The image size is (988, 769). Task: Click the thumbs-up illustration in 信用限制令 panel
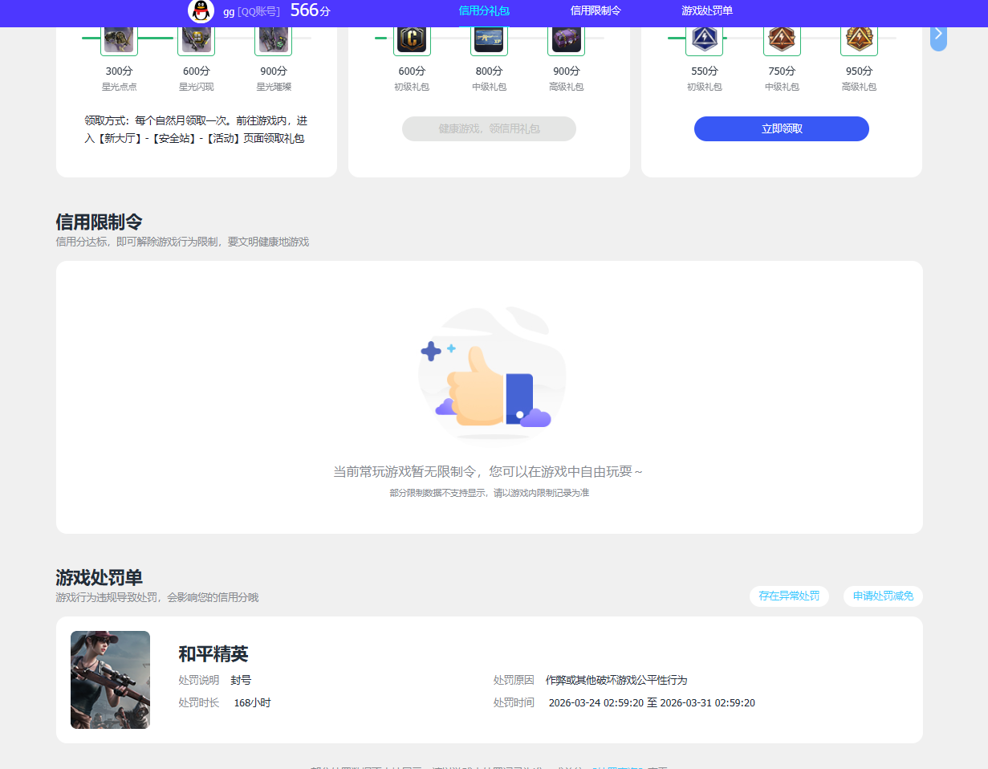pyautogui.click(x=491, y=373)
